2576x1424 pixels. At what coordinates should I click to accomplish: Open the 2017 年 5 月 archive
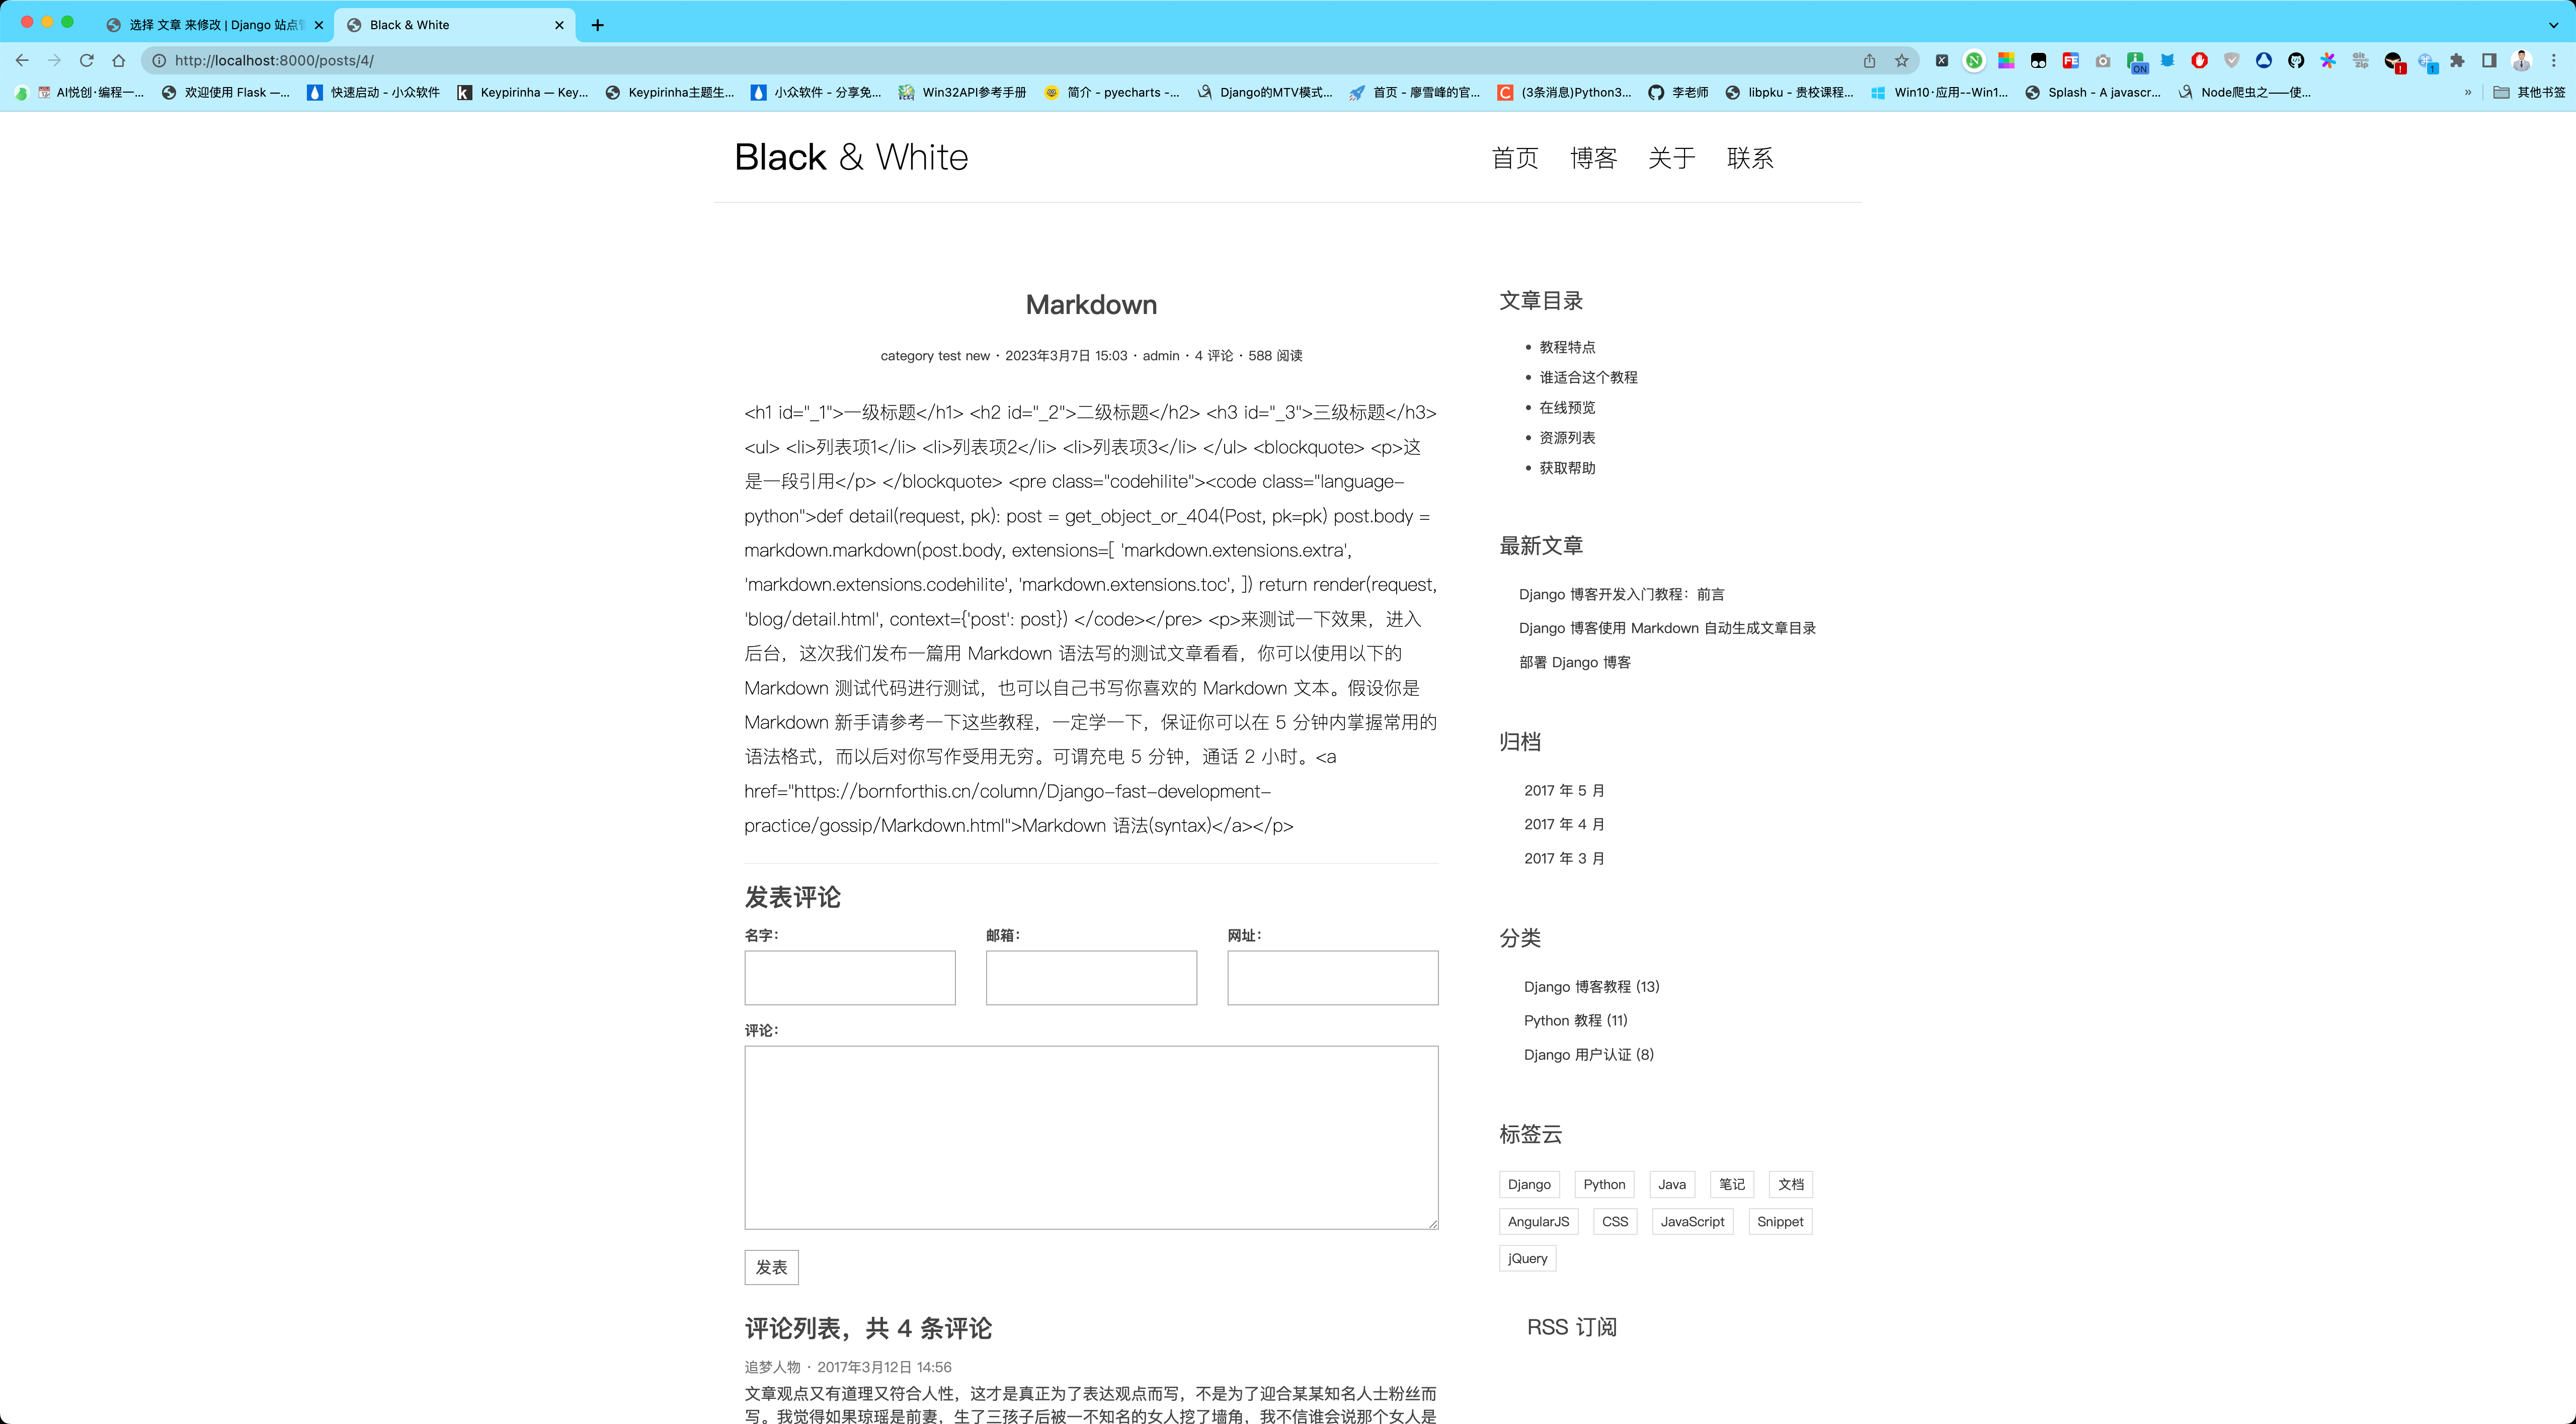point(1564,790)
